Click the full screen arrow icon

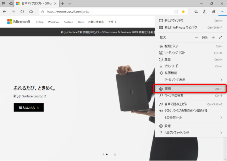[220, 38]
